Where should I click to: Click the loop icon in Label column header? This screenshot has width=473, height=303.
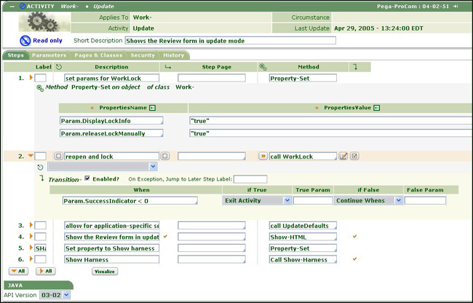pos(59,67)
